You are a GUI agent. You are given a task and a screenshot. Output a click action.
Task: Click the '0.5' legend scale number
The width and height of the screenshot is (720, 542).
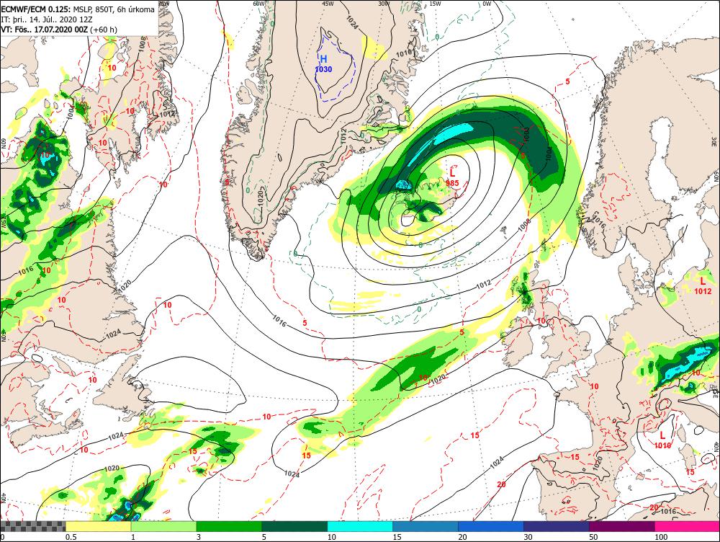pos(71,537)
